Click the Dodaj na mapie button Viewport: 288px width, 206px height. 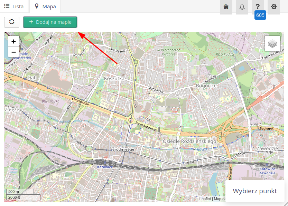(x=50, y=22)
